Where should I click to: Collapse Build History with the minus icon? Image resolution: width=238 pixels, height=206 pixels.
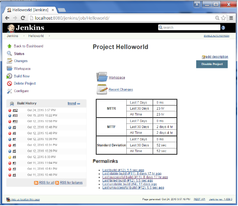click(79, 104)
